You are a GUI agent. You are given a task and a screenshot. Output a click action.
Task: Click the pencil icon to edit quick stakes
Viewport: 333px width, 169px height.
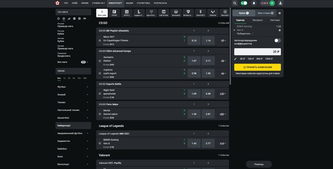[x=235, y=59]
